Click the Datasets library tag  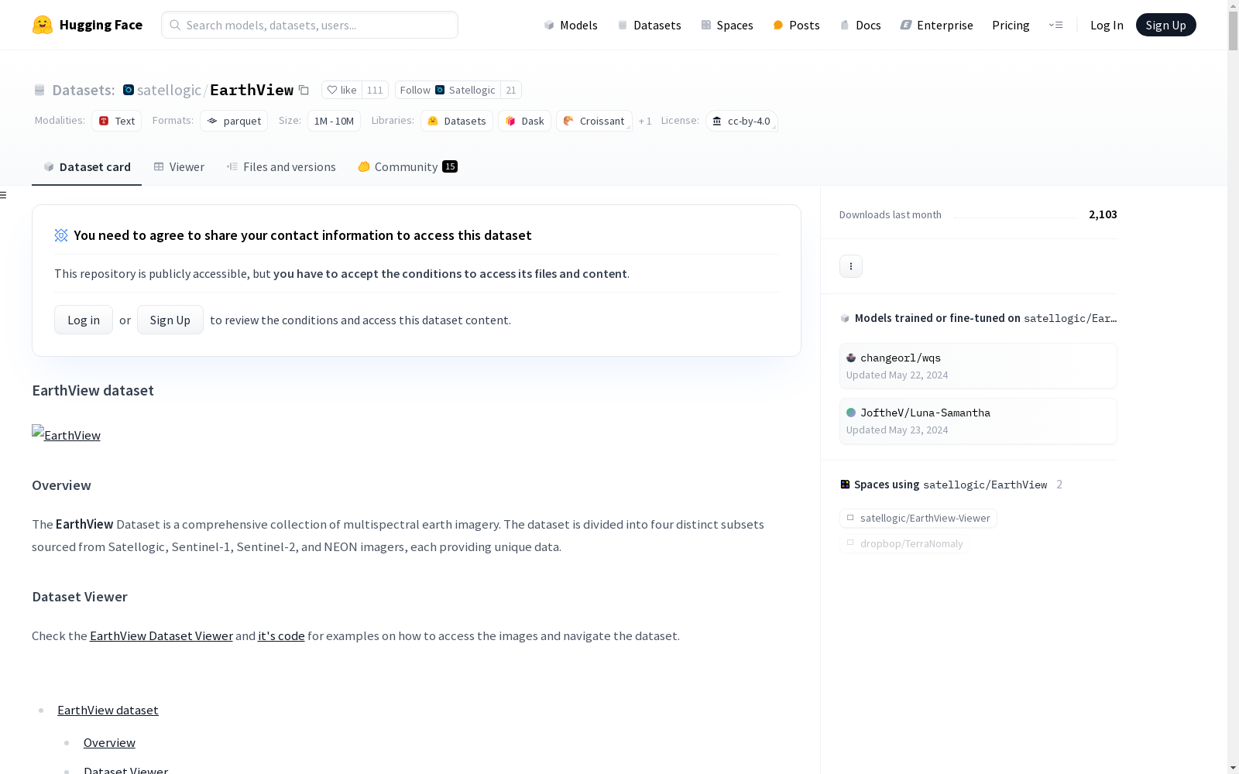click(x=457, y=121)
